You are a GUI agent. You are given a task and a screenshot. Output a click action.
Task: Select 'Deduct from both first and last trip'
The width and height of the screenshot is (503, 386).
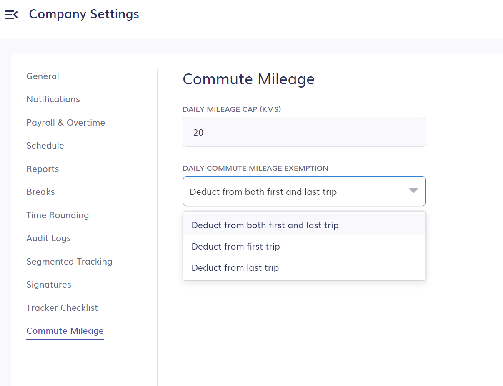click(265, 225)
